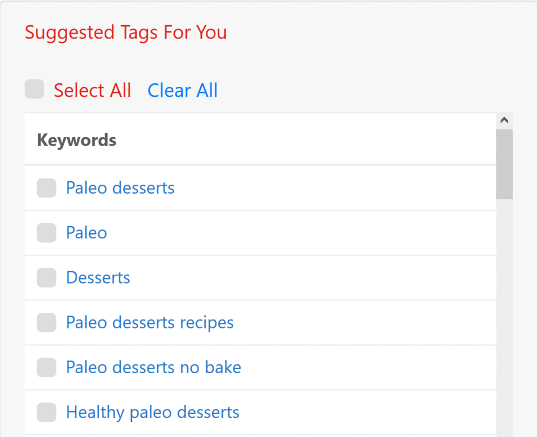The width and height of the screenshot is (537, 437).
Task: Click the Paleo keyword link
Action: (x=86, y=233)
